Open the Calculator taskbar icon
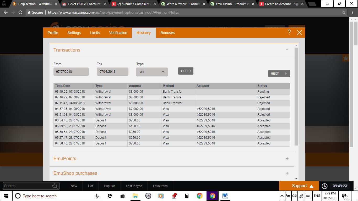Image resolution: width=358 pixels, height=201 pixels. (187, 196)
